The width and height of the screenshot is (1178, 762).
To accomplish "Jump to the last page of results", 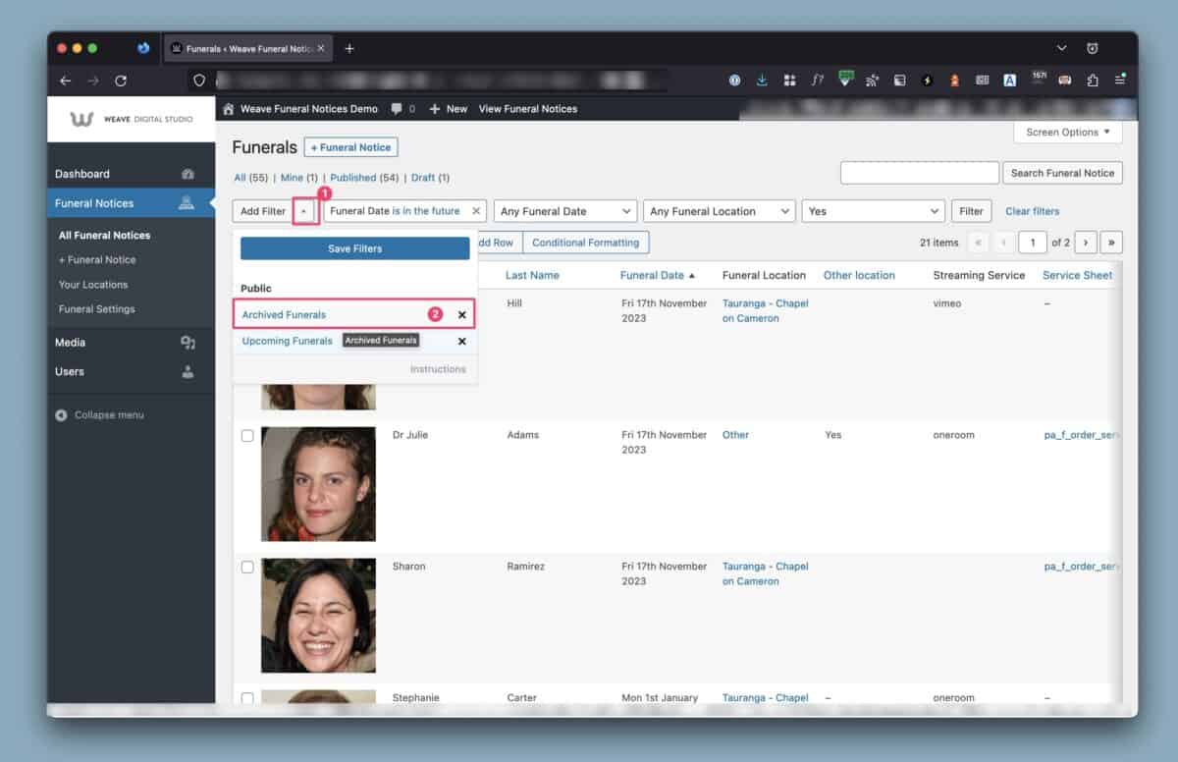I will point(1111,243).
